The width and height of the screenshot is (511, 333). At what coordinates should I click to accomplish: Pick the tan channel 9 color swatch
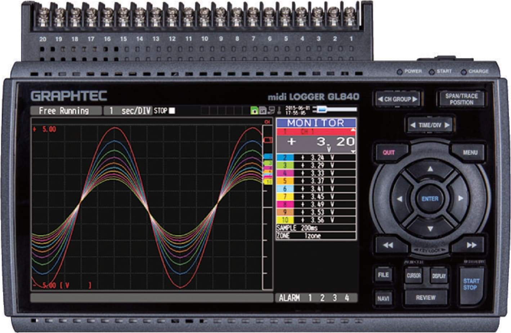tap(285, 212)
